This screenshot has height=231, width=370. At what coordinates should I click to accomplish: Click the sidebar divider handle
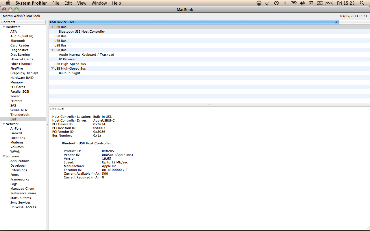[47, 125]
